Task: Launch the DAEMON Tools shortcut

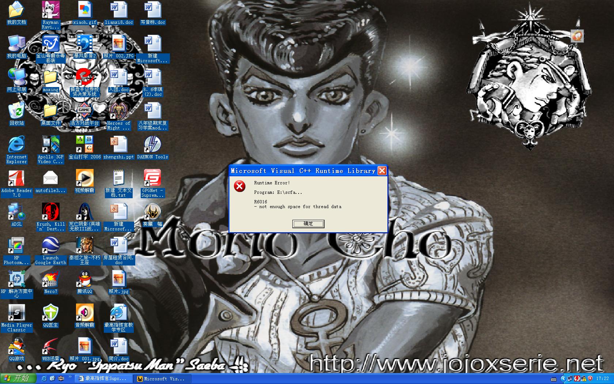Action: click(153, 148)
